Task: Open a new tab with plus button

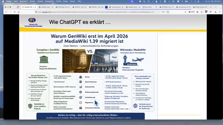Action: click(x=211, y=7)
